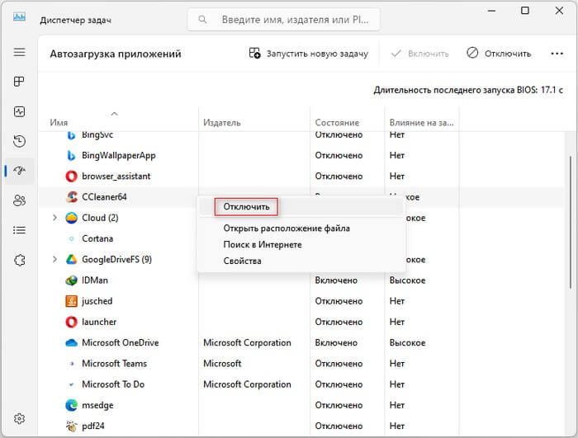The image size is (578, 438).
Task: Choose Открыть расположение файла menu entry
Action: click(x=287, y=228)
